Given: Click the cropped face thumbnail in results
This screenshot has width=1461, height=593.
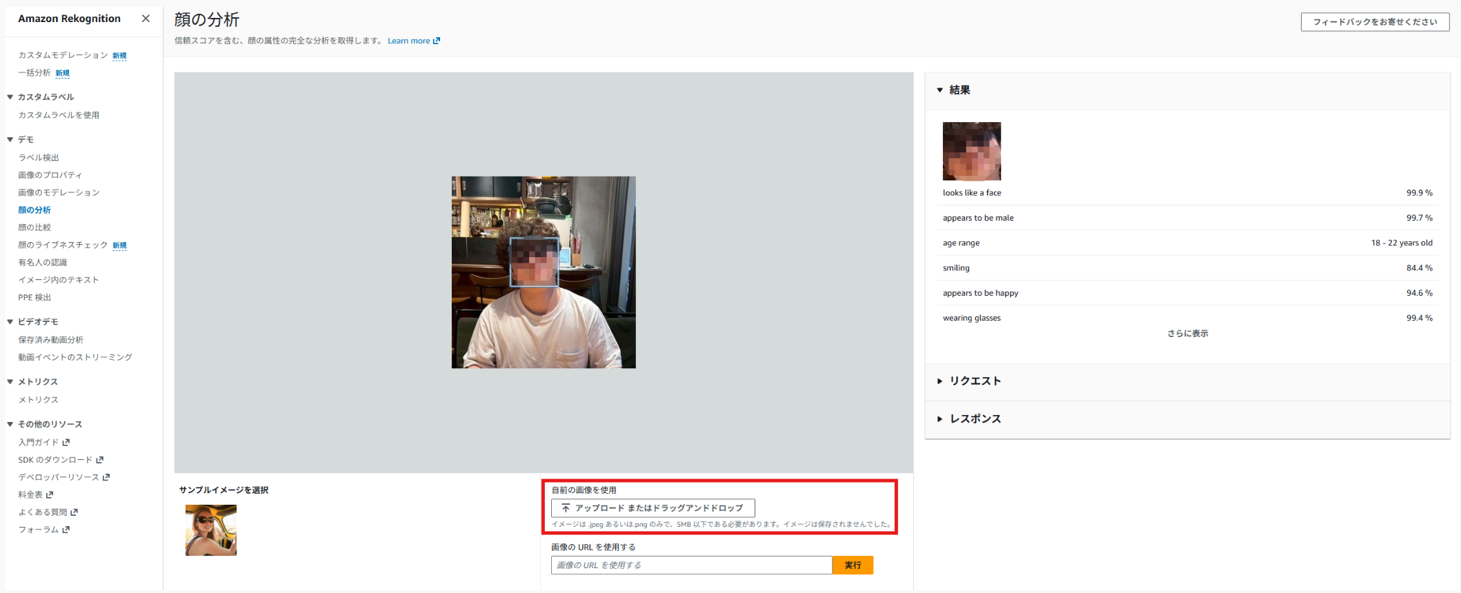Looking at the screenshot, I should (x=971, y=151).
